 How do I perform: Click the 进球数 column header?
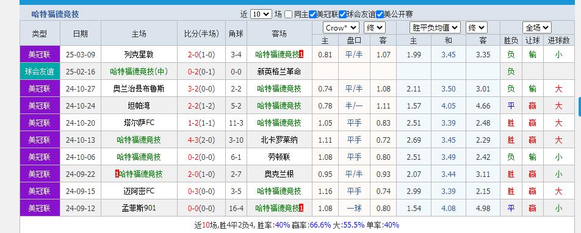point(558,40)
